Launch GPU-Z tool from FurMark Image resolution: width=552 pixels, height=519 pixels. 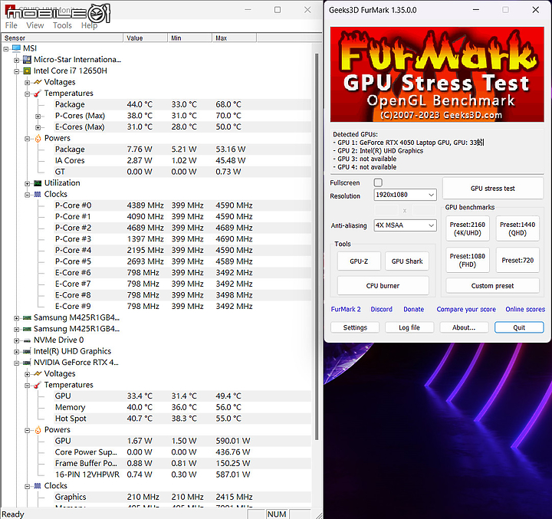359,261
